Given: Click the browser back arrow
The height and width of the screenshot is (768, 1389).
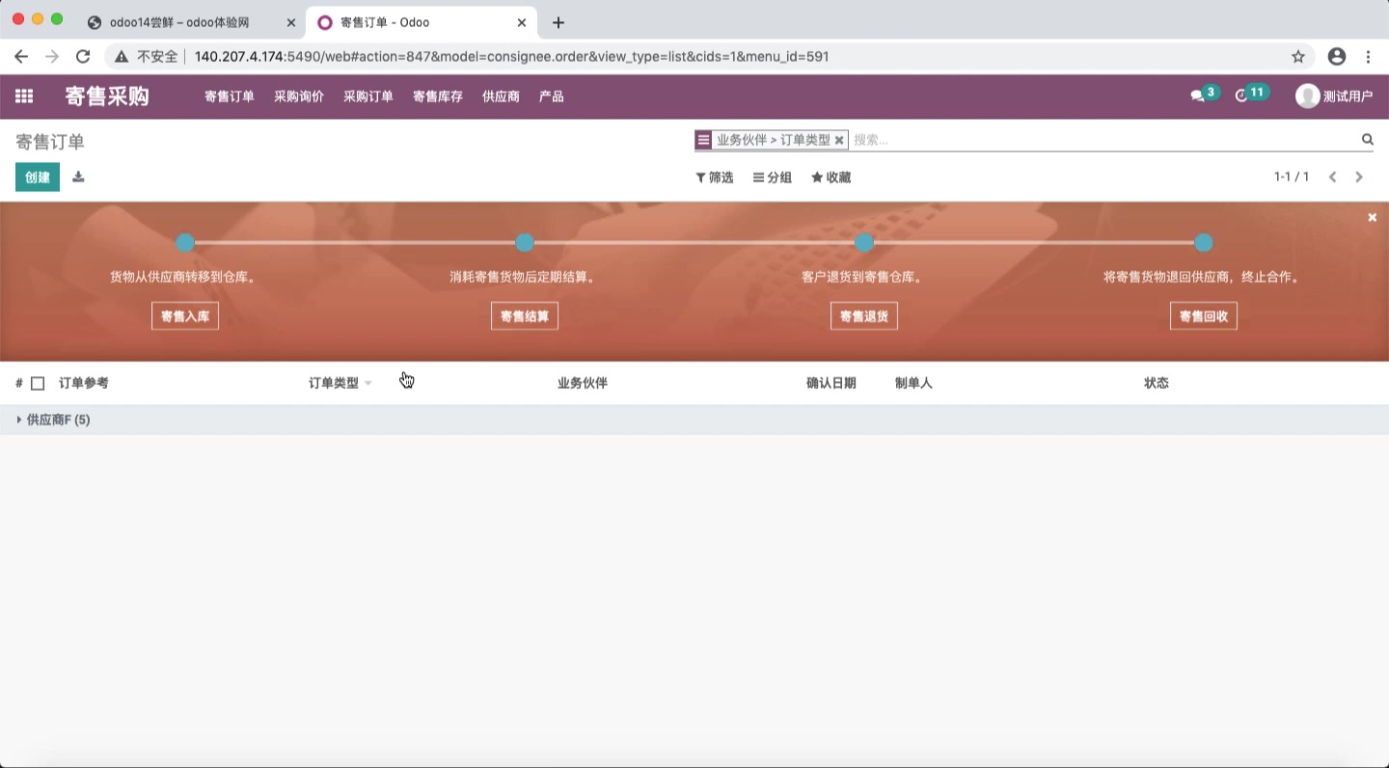Looking at the screenshot, I should [21, 56].
